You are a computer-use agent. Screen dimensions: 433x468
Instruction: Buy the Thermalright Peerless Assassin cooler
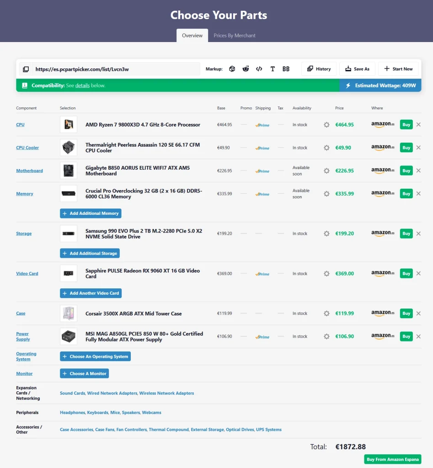pyautogui.click(x=406, y=148)
